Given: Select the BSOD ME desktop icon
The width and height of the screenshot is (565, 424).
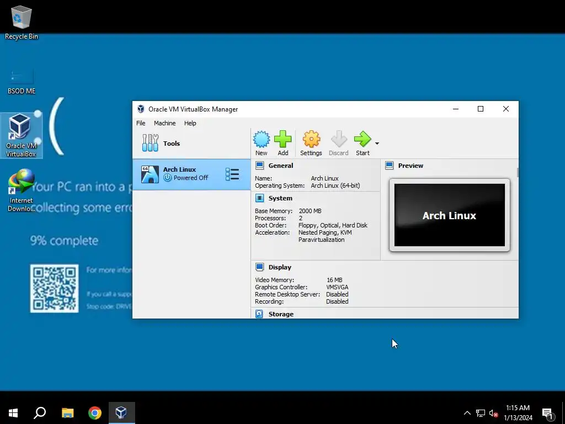Looking at the screenshot, I should pos(22,82).
